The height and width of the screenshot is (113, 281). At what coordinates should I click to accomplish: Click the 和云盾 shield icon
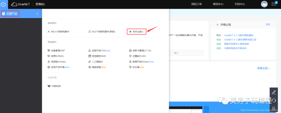[x=130, y=67]
